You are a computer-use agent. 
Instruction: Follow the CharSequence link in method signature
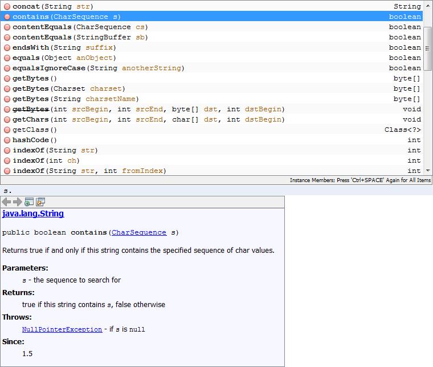pos(139,232)
